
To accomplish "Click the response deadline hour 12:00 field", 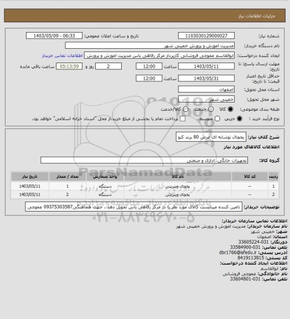I will tap(149, 66).
